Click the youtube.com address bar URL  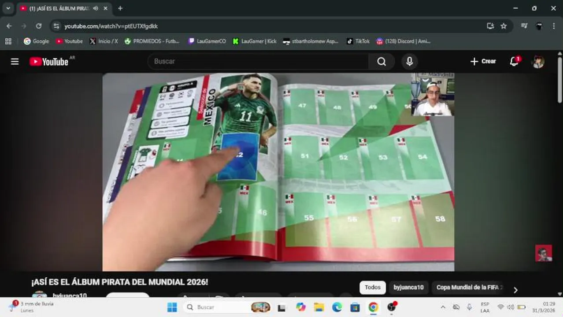(111, 26)
